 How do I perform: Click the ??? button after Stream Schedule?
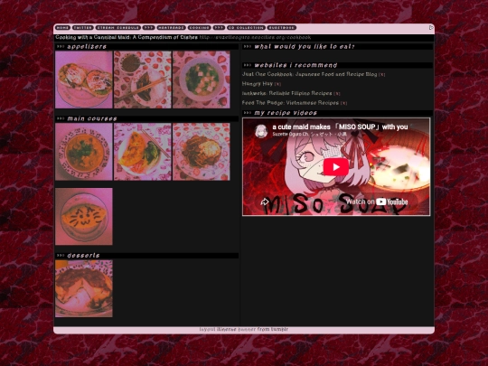coord(149,28)
